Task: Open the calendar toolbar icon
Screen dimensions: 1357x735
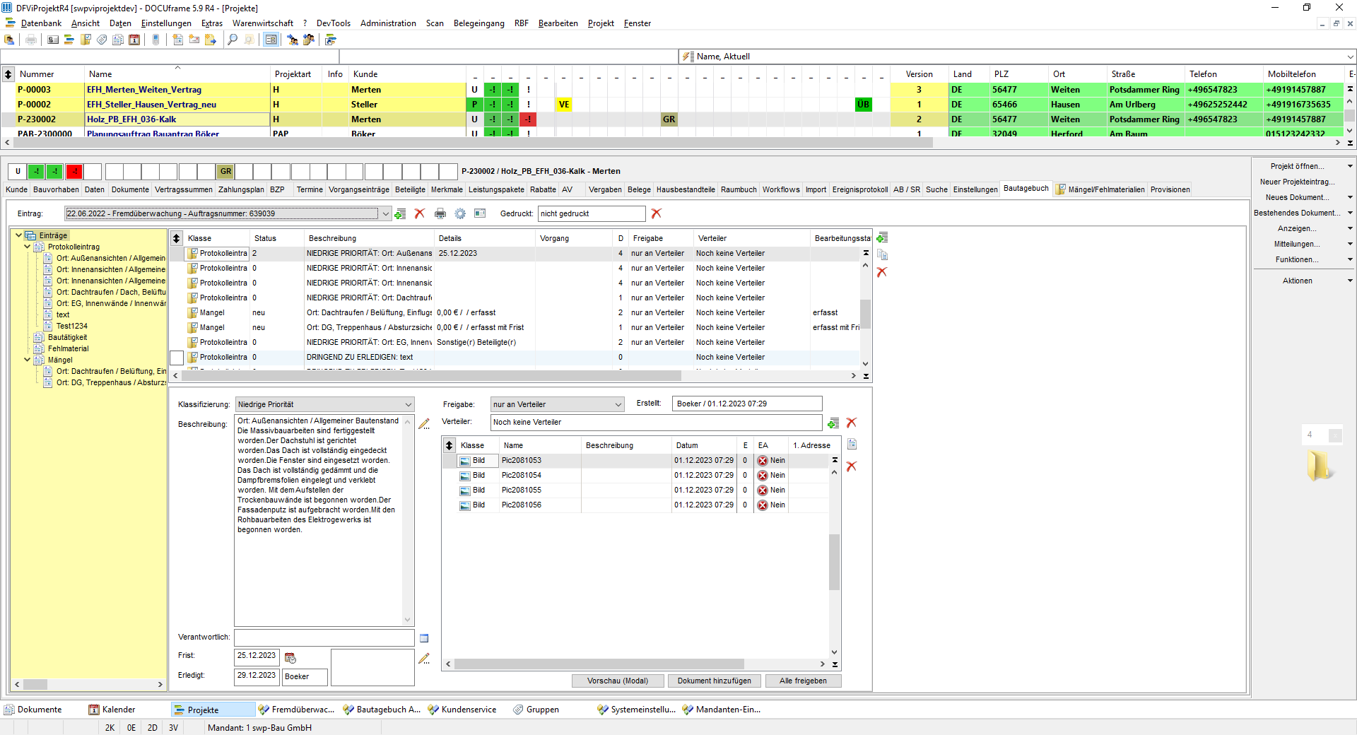Action: click(134, 40)
